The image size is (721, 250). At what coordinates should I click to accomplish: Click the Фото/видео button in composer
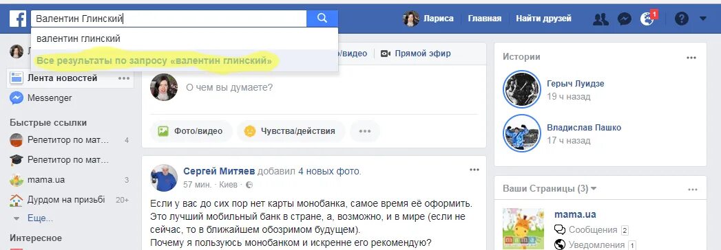[x=191, y=131]
